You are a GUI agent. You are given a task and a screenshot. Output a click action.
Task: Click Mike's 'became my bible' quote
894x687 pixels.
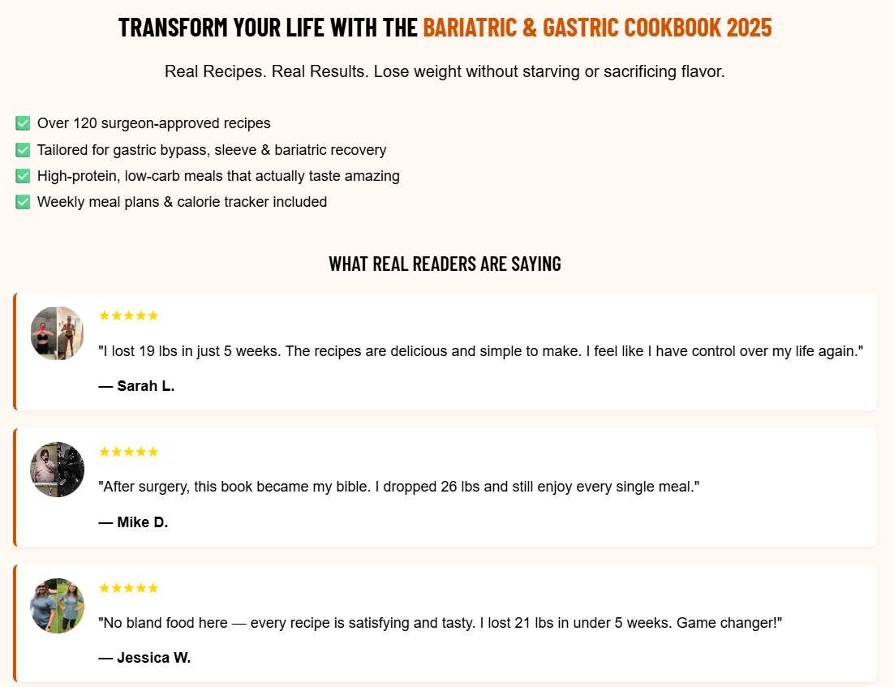(398, 487)
